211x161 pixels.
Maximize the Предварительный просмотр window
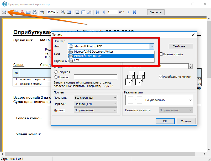coord(193,4)
